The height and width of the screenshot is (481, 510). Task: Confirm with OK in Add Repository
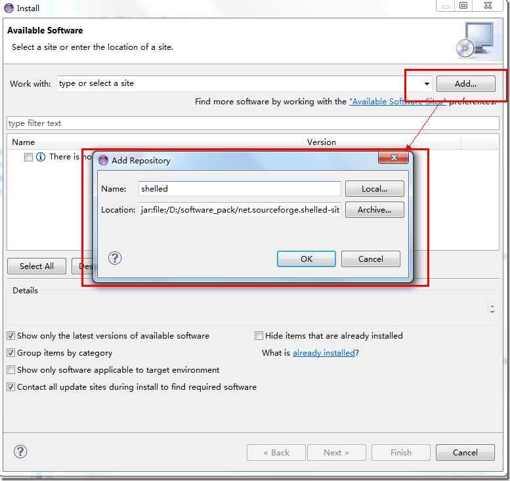pos(307,259)
